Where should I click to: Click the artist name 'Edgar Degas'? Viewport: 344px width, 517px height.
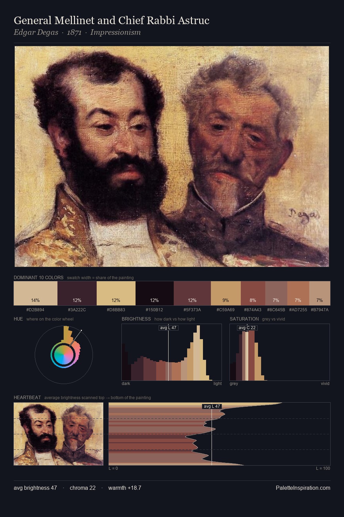coord(36,32)
